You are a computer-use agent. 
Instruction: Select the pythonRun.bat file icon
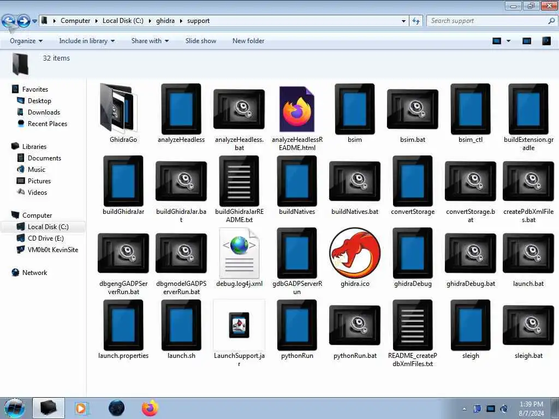point(355,325)
